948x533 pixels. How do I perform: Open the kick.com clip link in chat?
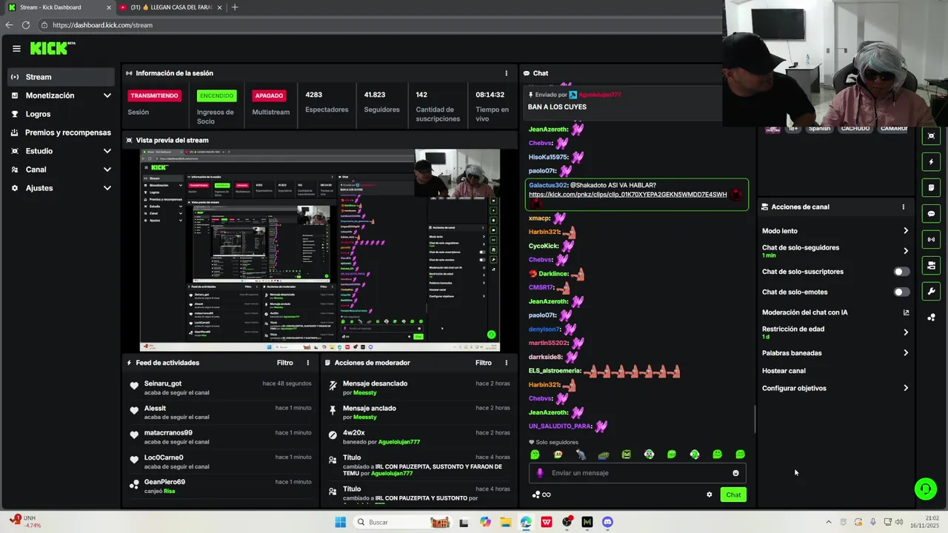pos(627,195)
